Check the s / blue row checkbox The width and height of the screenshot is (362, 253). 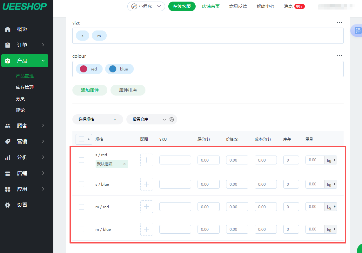81,184
